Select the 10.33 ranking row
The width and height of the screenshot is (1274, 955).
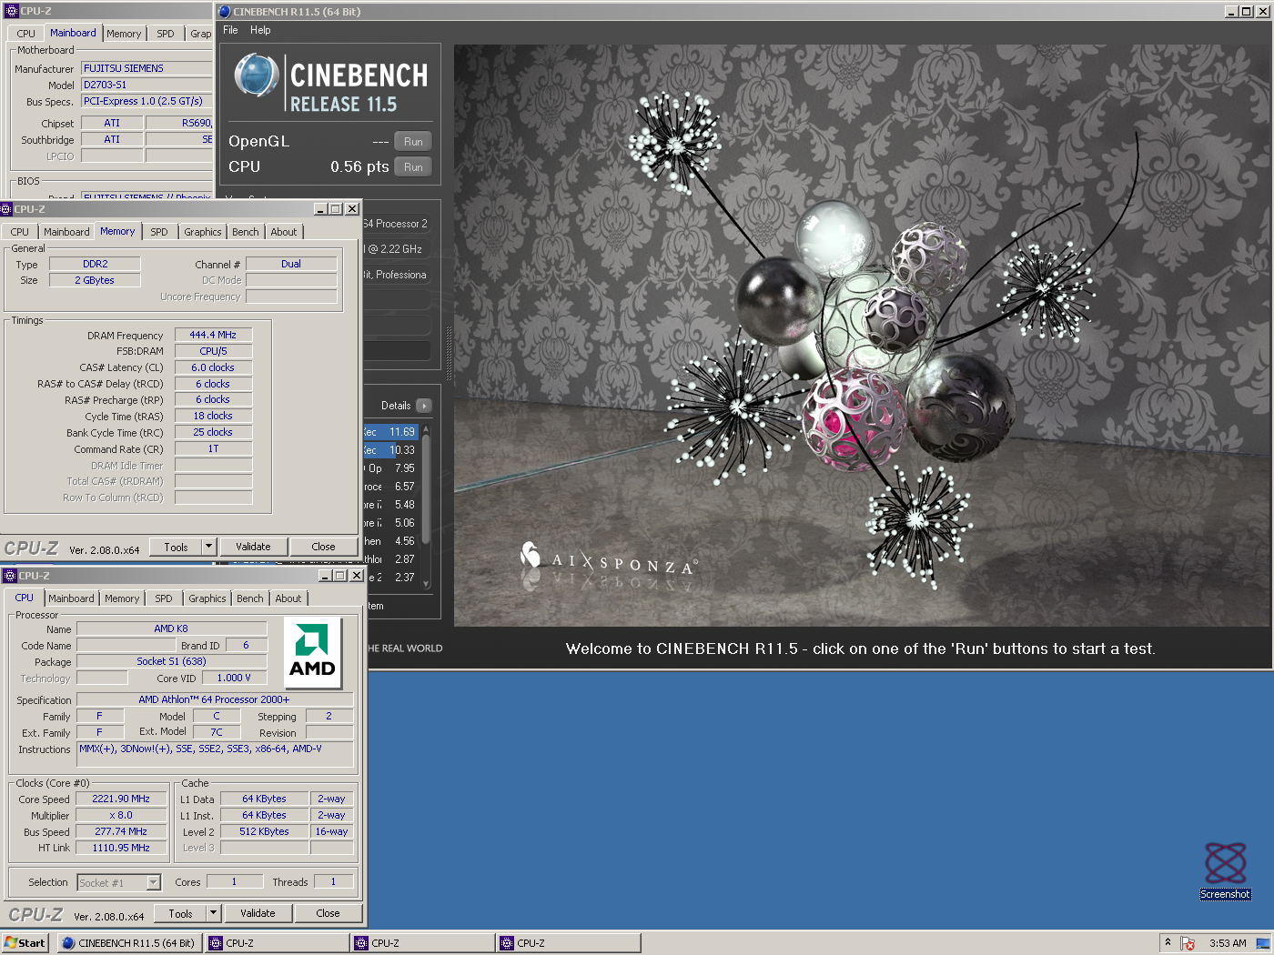click(391, 450)
